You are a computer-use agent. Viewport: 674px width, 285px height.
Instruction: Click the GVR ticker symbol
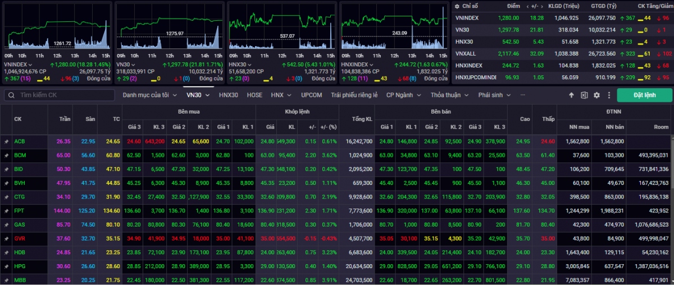(x=20, y=238)
